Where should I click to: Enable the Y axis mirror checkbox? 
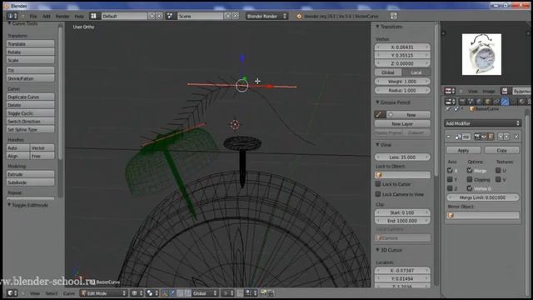[x=450, y=179]
